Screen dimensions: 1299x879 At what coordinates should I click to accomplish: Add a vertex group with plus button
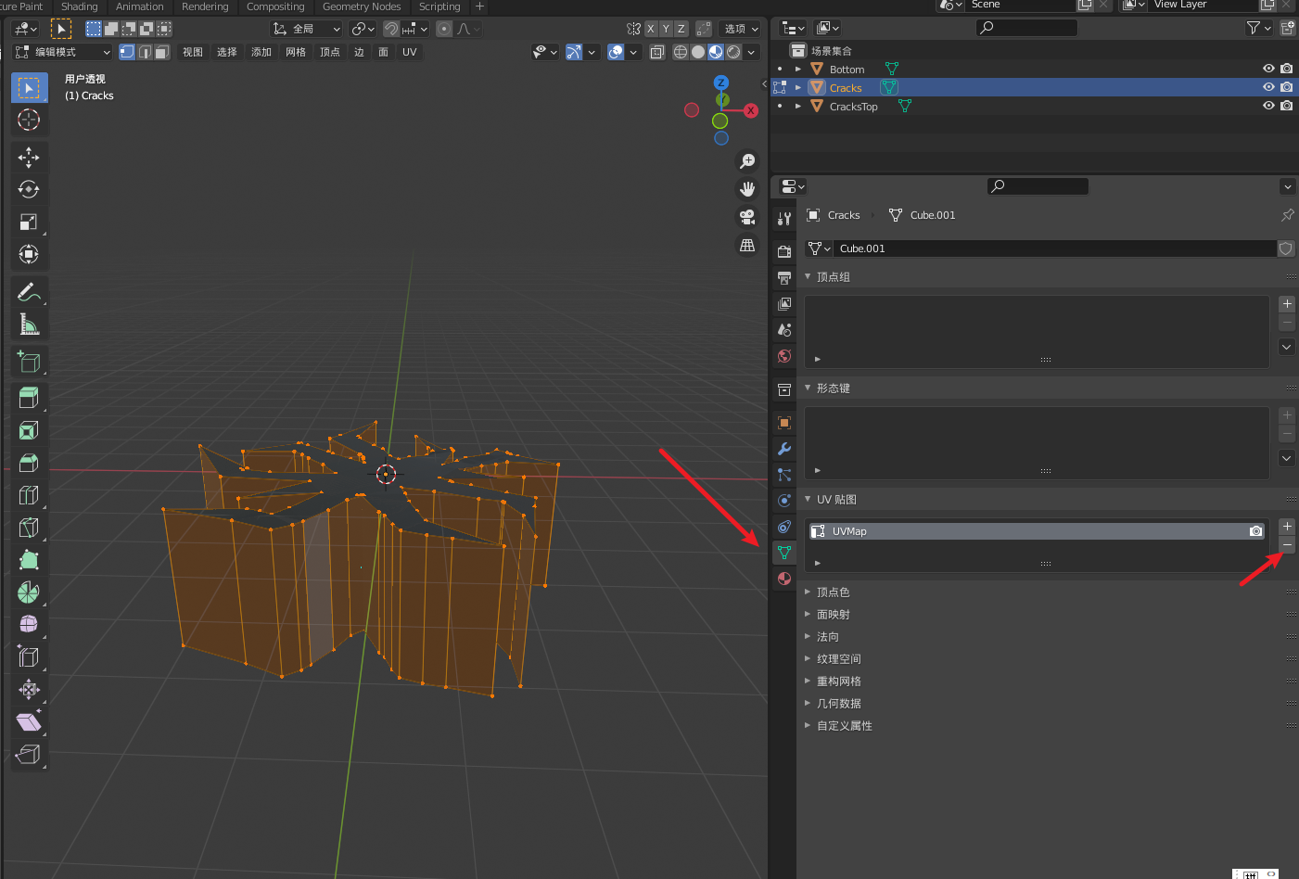pyautogui.click(x=1287, y=304)
